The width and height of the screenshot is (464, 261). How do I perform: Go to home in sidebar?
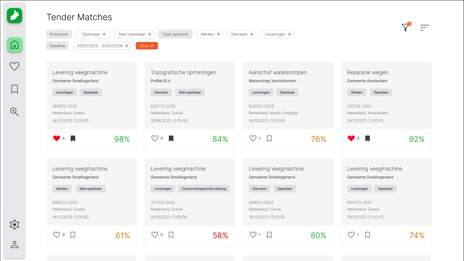15,45
